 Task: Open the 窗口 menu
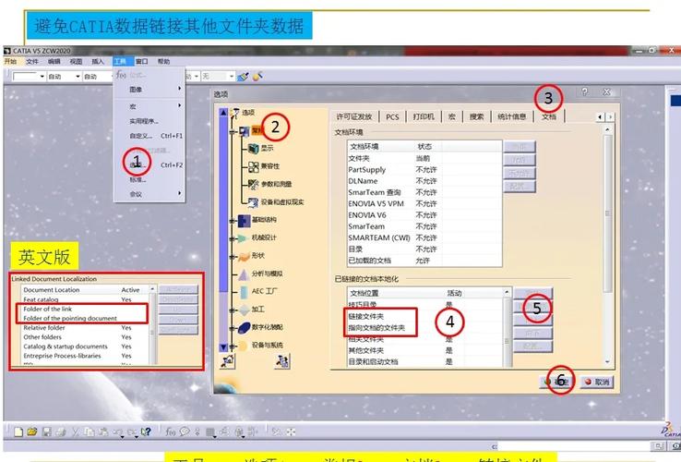(141, 61)
